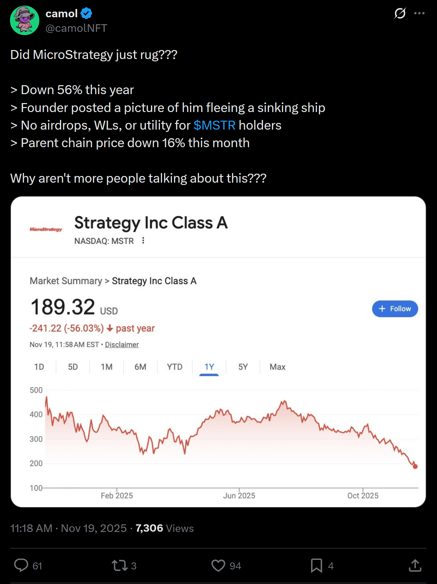The height and width of the screenshot is (584, 437).
Task: Click camol's profile avatar
Action: tap(25, 21)
